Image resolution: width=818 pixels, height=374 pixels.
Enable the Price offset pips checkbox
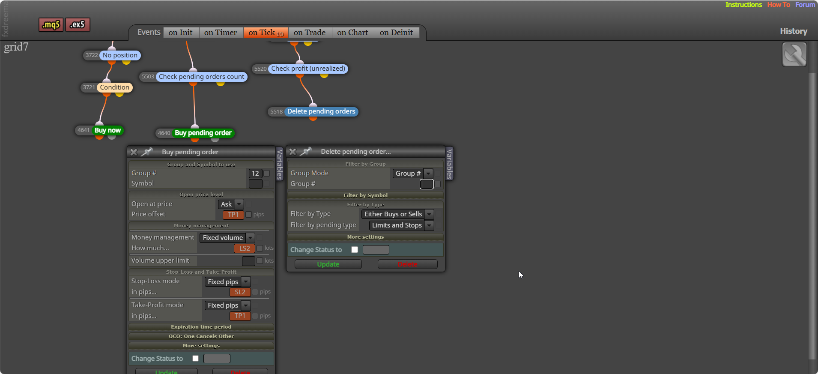tap(248, 215)
